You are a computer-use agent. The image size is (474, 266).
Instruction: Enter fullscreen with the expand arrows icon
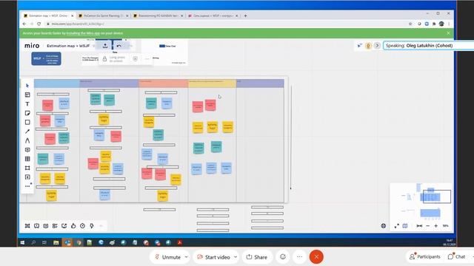[x=397, y=225]
